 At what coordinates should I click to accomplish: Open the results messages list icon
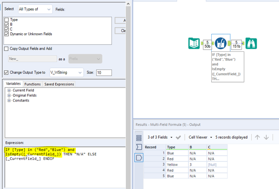tap(139, 138)
